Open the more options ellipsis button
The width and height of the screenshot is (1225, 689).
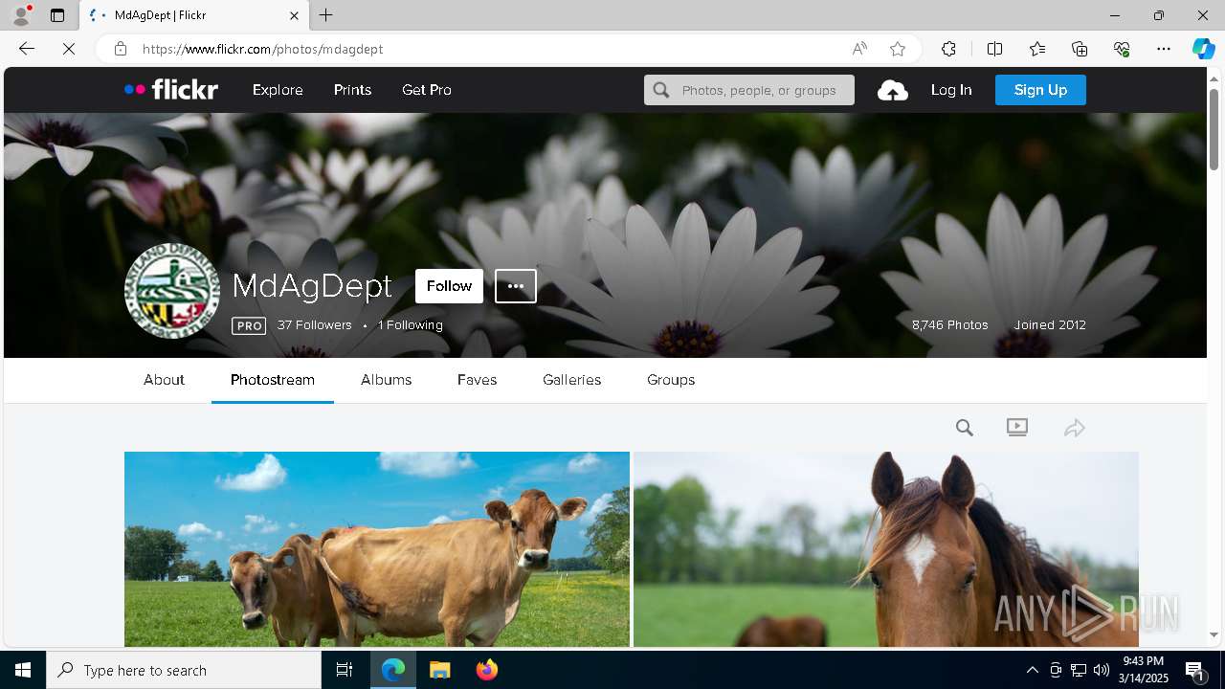pyautogui.click(x=516, y=286)
